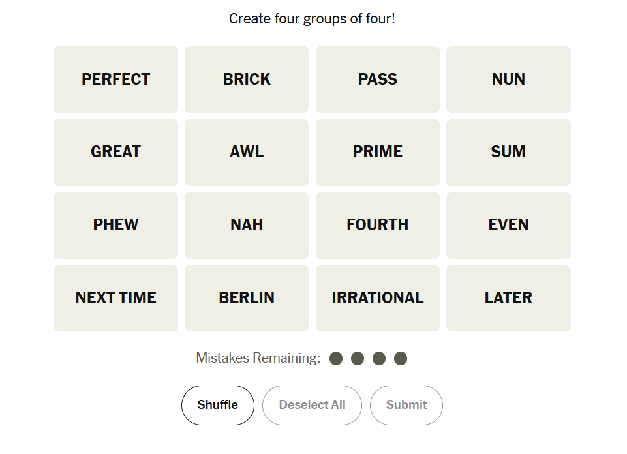627x454 pixels.
Task: Click the Deselect All button
Action: coord(312,405)
